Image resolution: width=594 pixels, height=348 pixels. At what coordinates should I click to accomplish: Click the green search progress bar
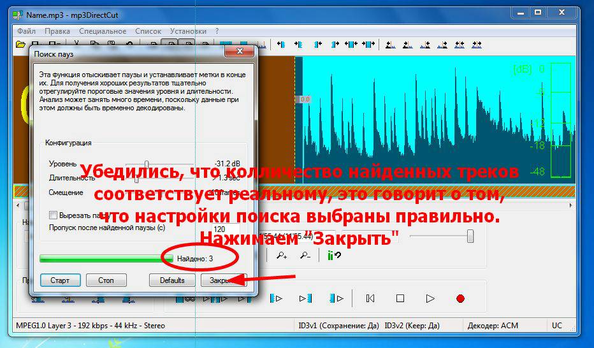(x=106, y=259)
